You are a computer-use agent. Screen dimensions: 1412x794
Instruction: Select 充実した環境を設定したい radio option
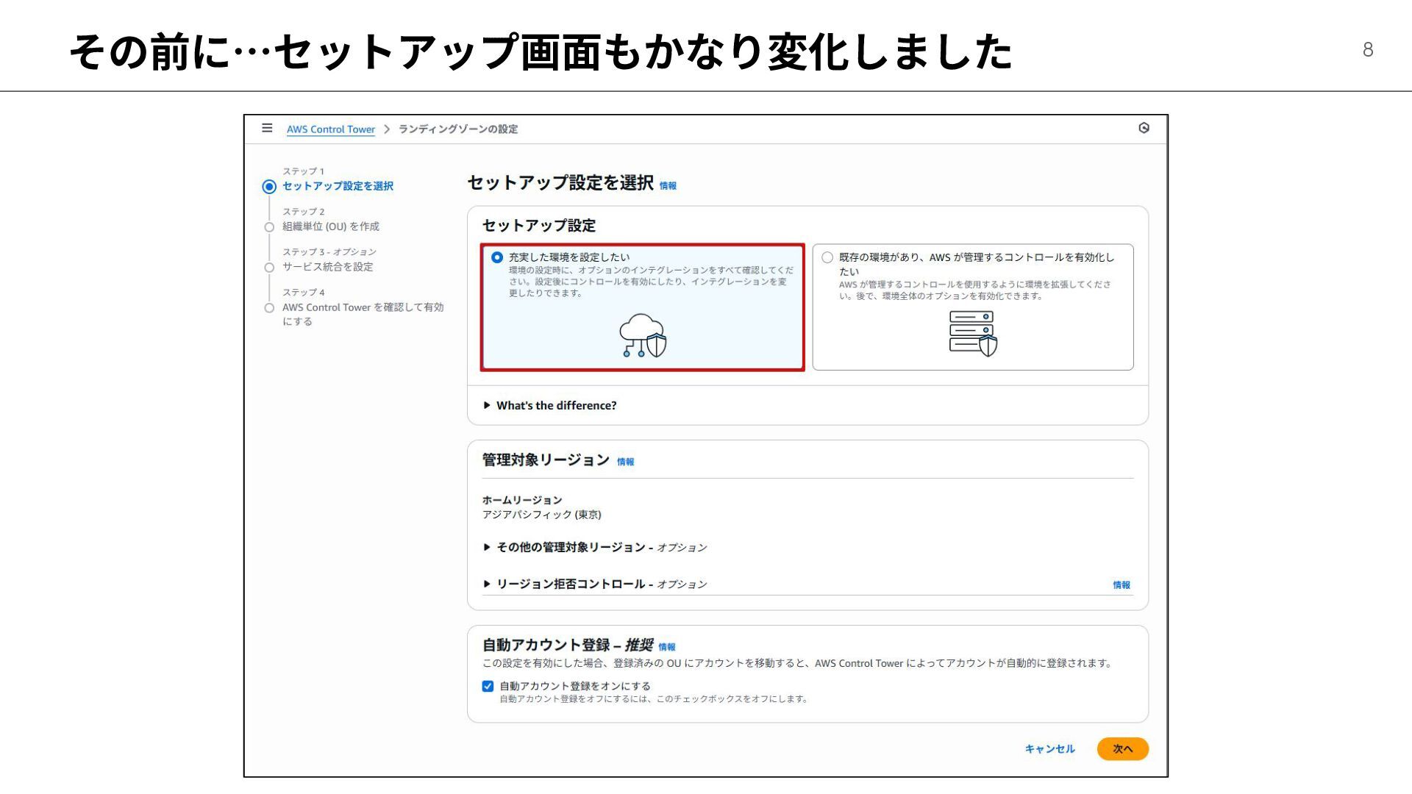(x=497, y=257)
